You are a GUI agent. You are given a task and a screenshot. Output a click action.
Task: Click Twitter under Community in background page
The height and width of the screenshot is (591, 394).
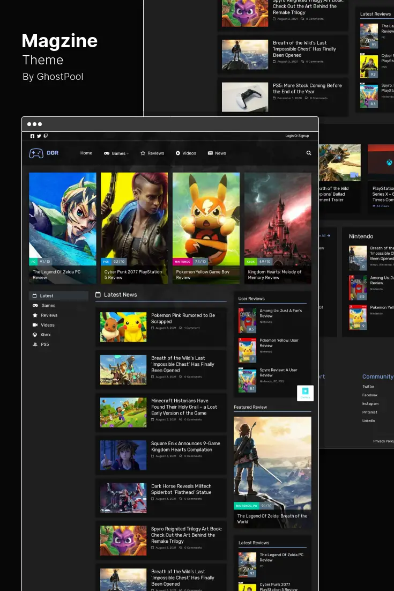point(368,387)
